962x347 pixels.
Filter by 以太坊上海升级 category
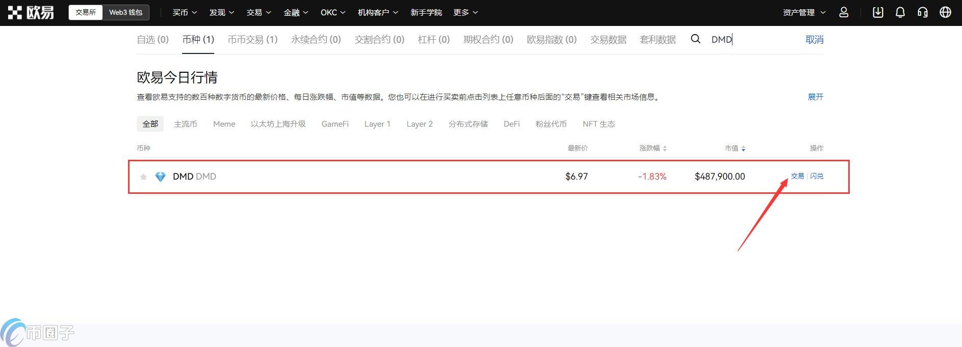tap(278, 124)
